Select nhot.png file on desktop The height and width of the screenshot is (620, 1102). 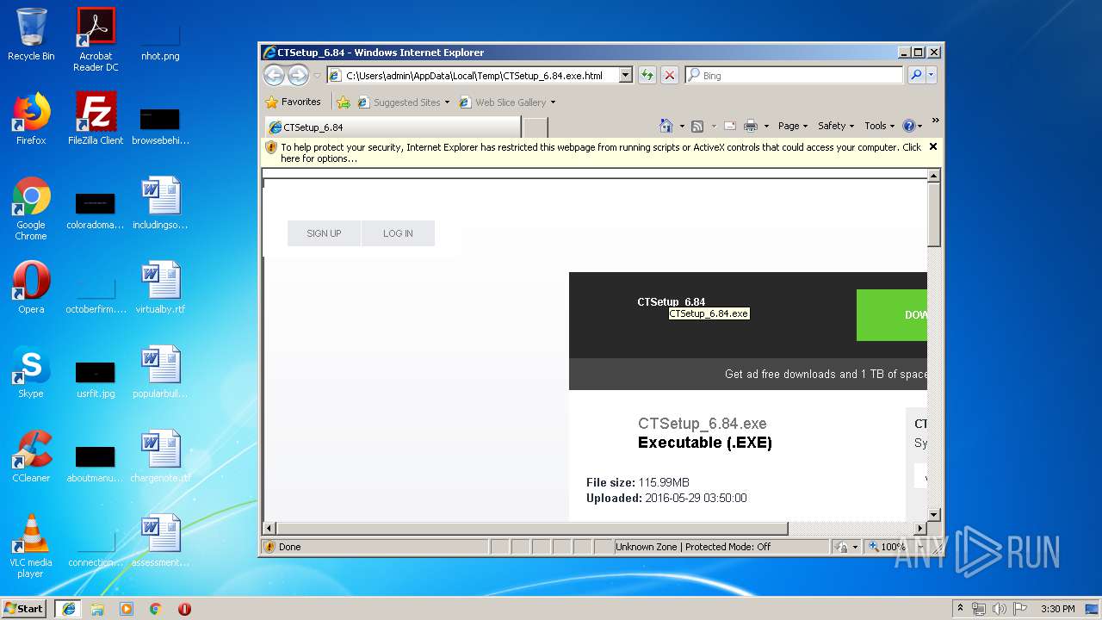[x=160, y=41]
